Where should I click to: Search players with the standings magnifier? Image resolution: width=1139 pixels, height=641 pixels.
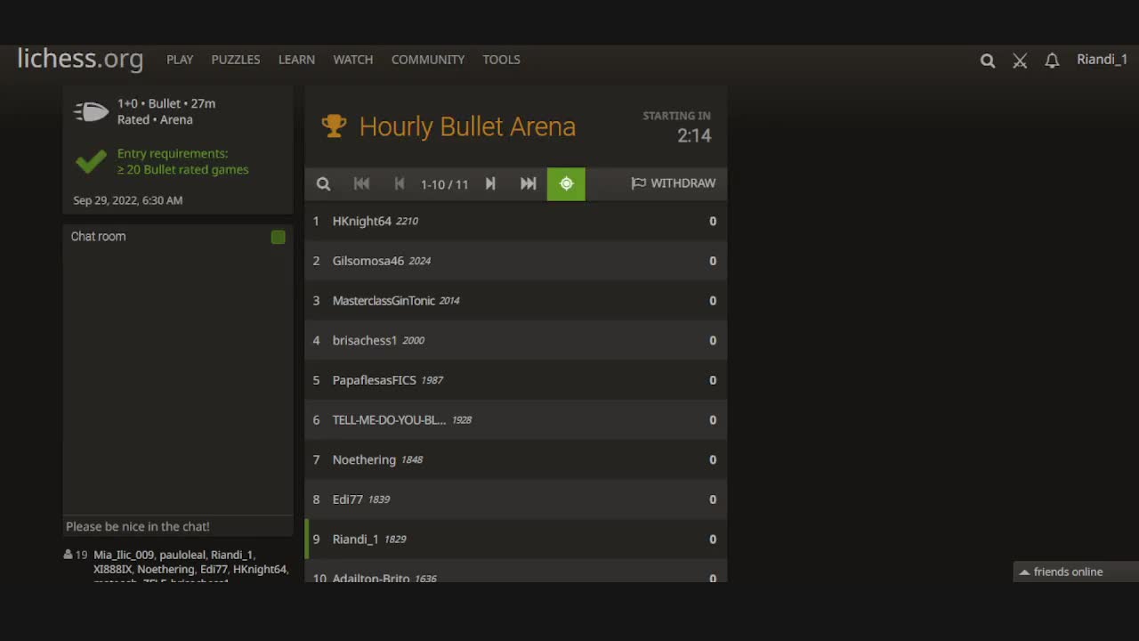click(x=324, y=183)
